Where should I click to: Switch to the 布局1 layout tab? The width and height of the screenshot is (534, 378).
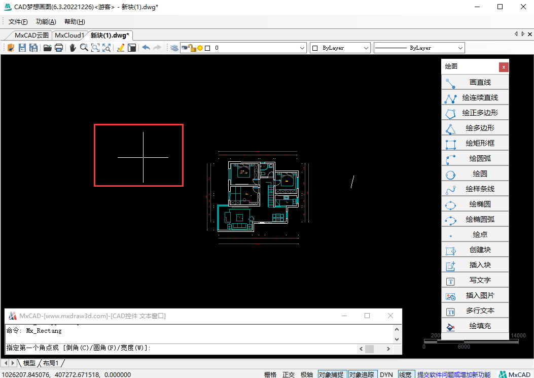(51, 363)
